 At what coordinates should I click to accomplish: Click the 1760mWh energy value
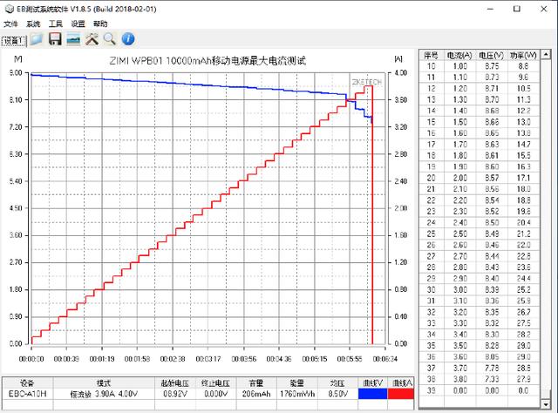297,394
